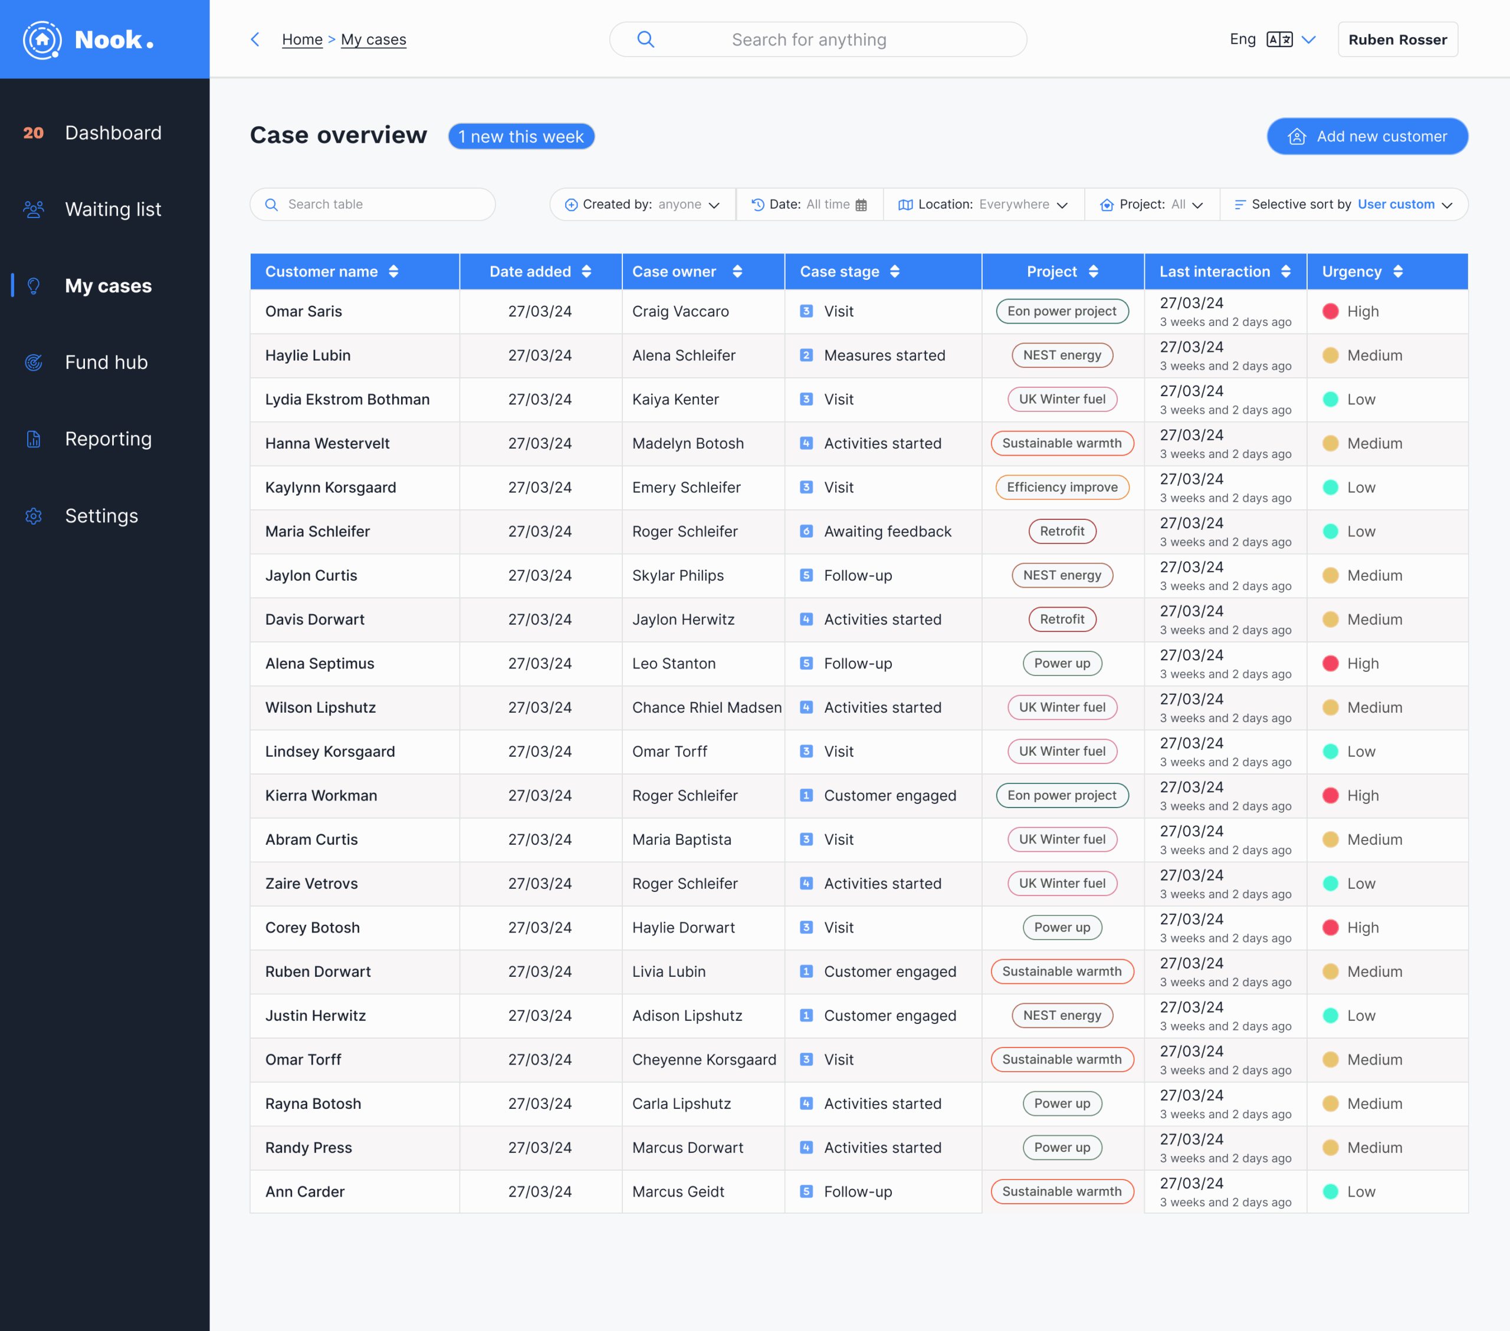Select case owner Chance Rhiel Madsen
This screenshot has width=1510, height=1331.
(706, 708)
